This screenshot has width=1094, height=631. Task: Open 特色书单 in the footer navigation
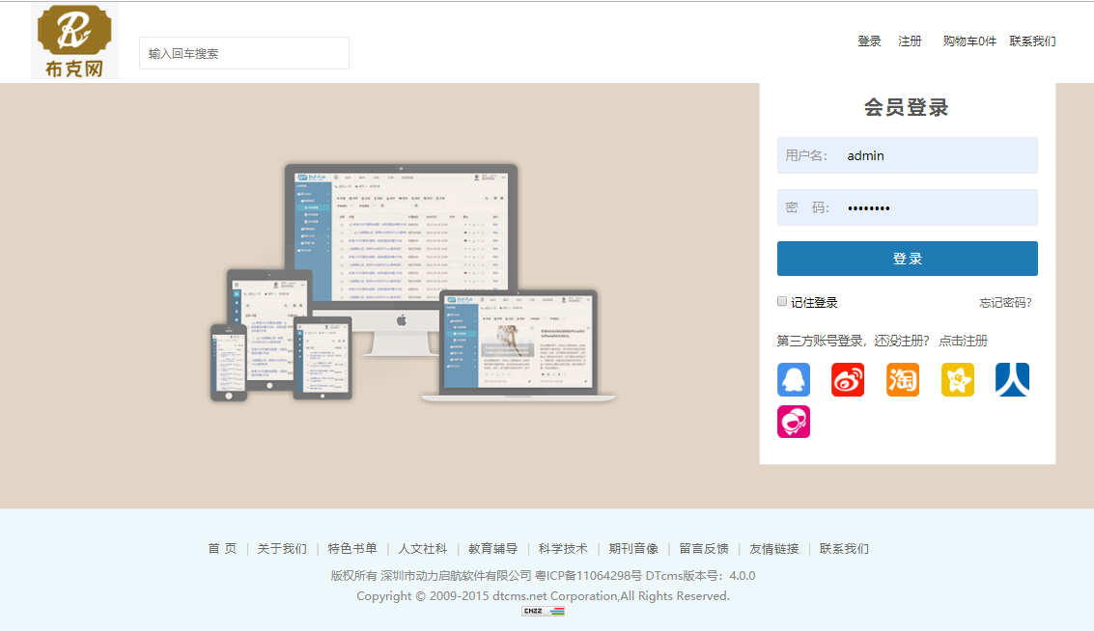click(x=351, y=549)
